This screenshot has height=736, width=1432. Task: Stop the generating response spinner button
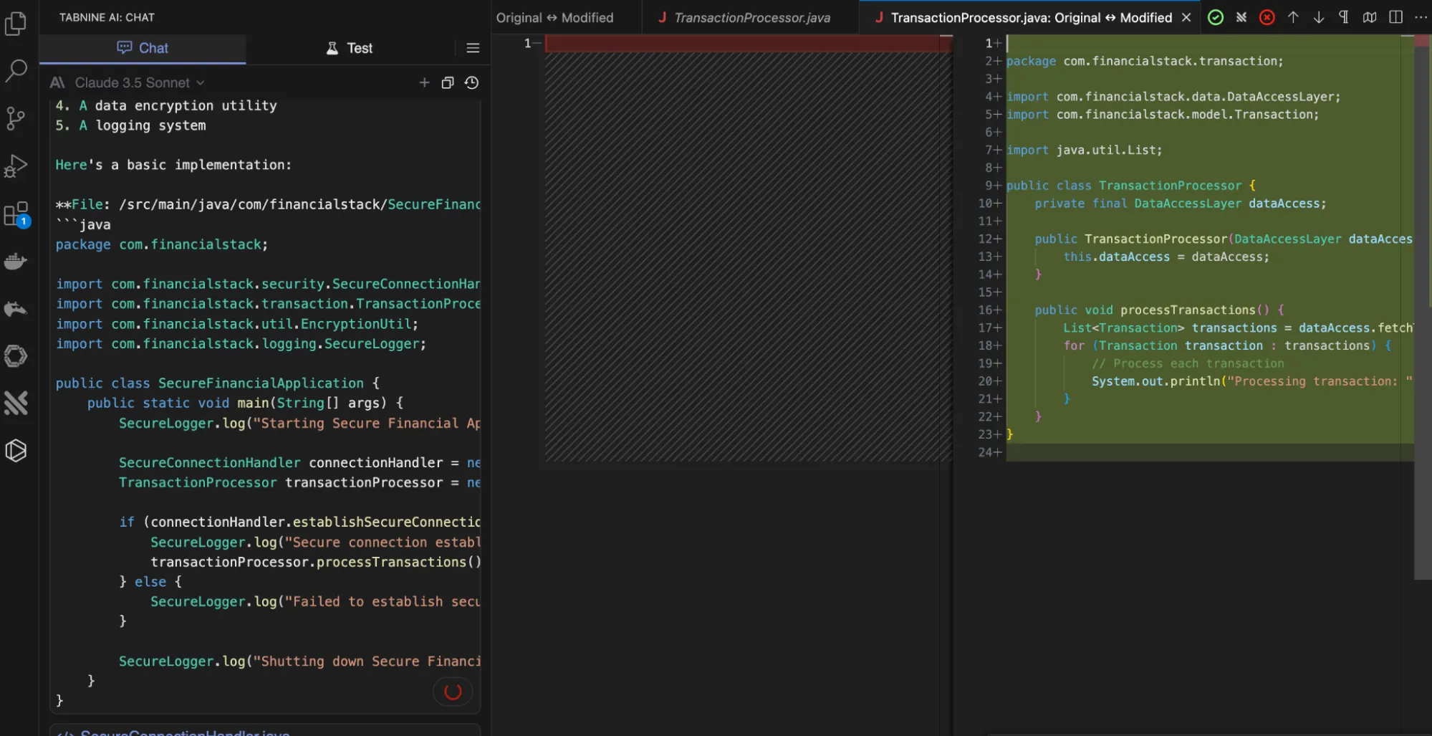click(x=453, y=692)
